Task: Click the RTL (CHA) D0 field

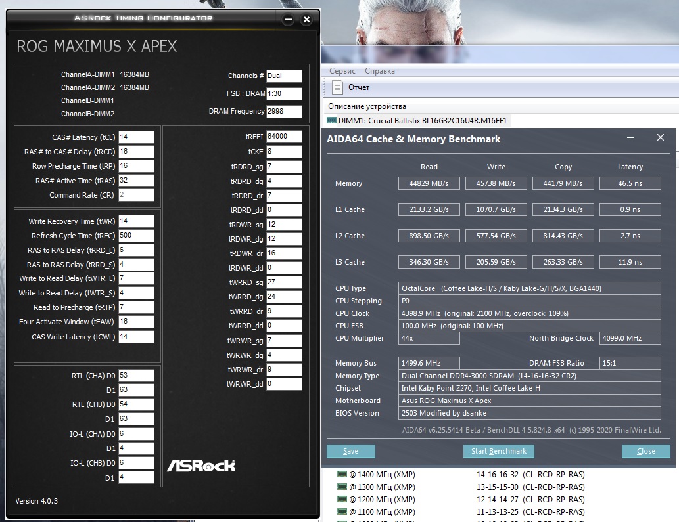Action: [x=137, y=376]
